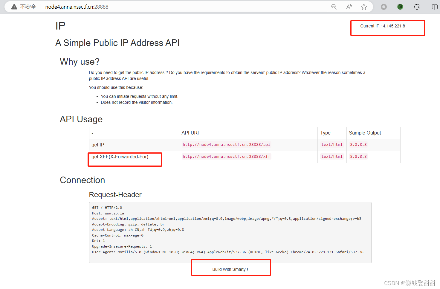Start Read aloud from the toolbar

click(349, 7)
